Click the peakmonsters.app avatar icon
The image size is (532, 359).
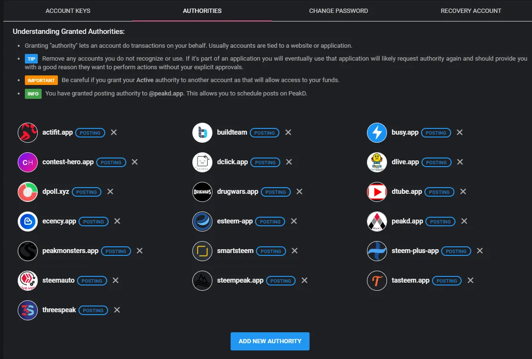27,251
